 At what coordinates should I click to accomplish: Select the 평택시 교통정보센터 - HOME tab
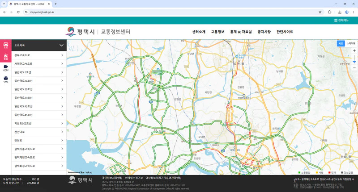[x=30, y=4]
